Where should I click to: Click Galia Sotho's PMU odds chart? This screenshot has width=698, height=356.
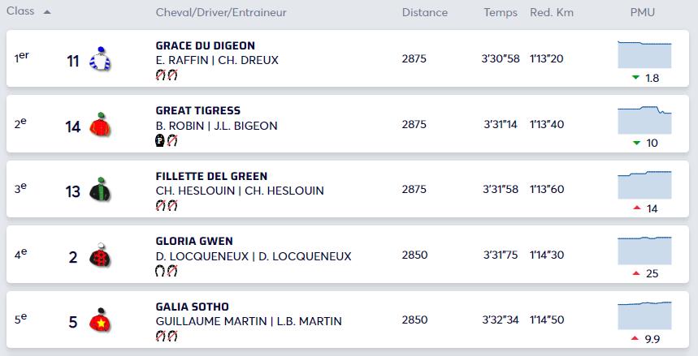(644, 315)
